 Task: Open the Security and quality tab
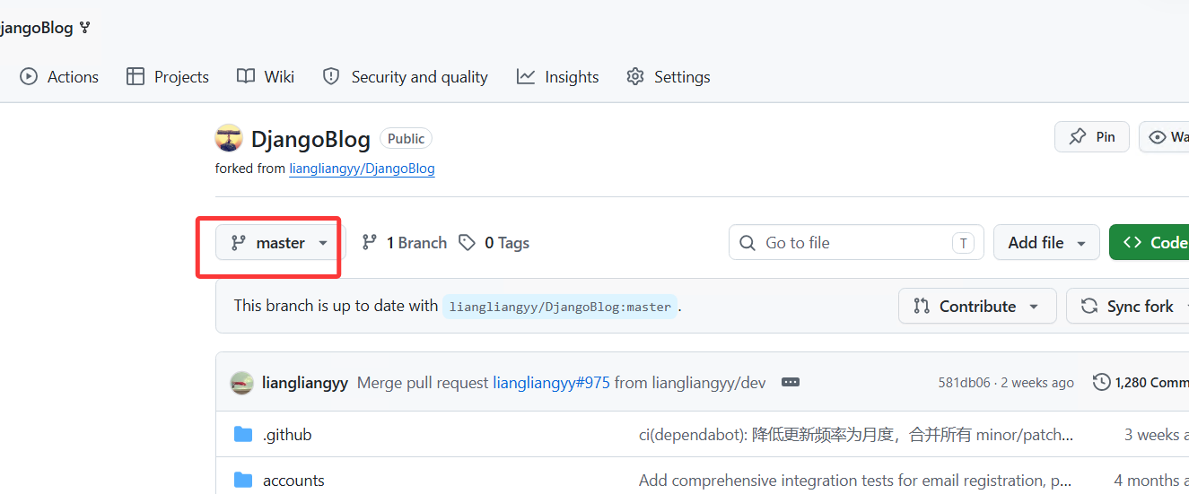(x=406, y=77)
